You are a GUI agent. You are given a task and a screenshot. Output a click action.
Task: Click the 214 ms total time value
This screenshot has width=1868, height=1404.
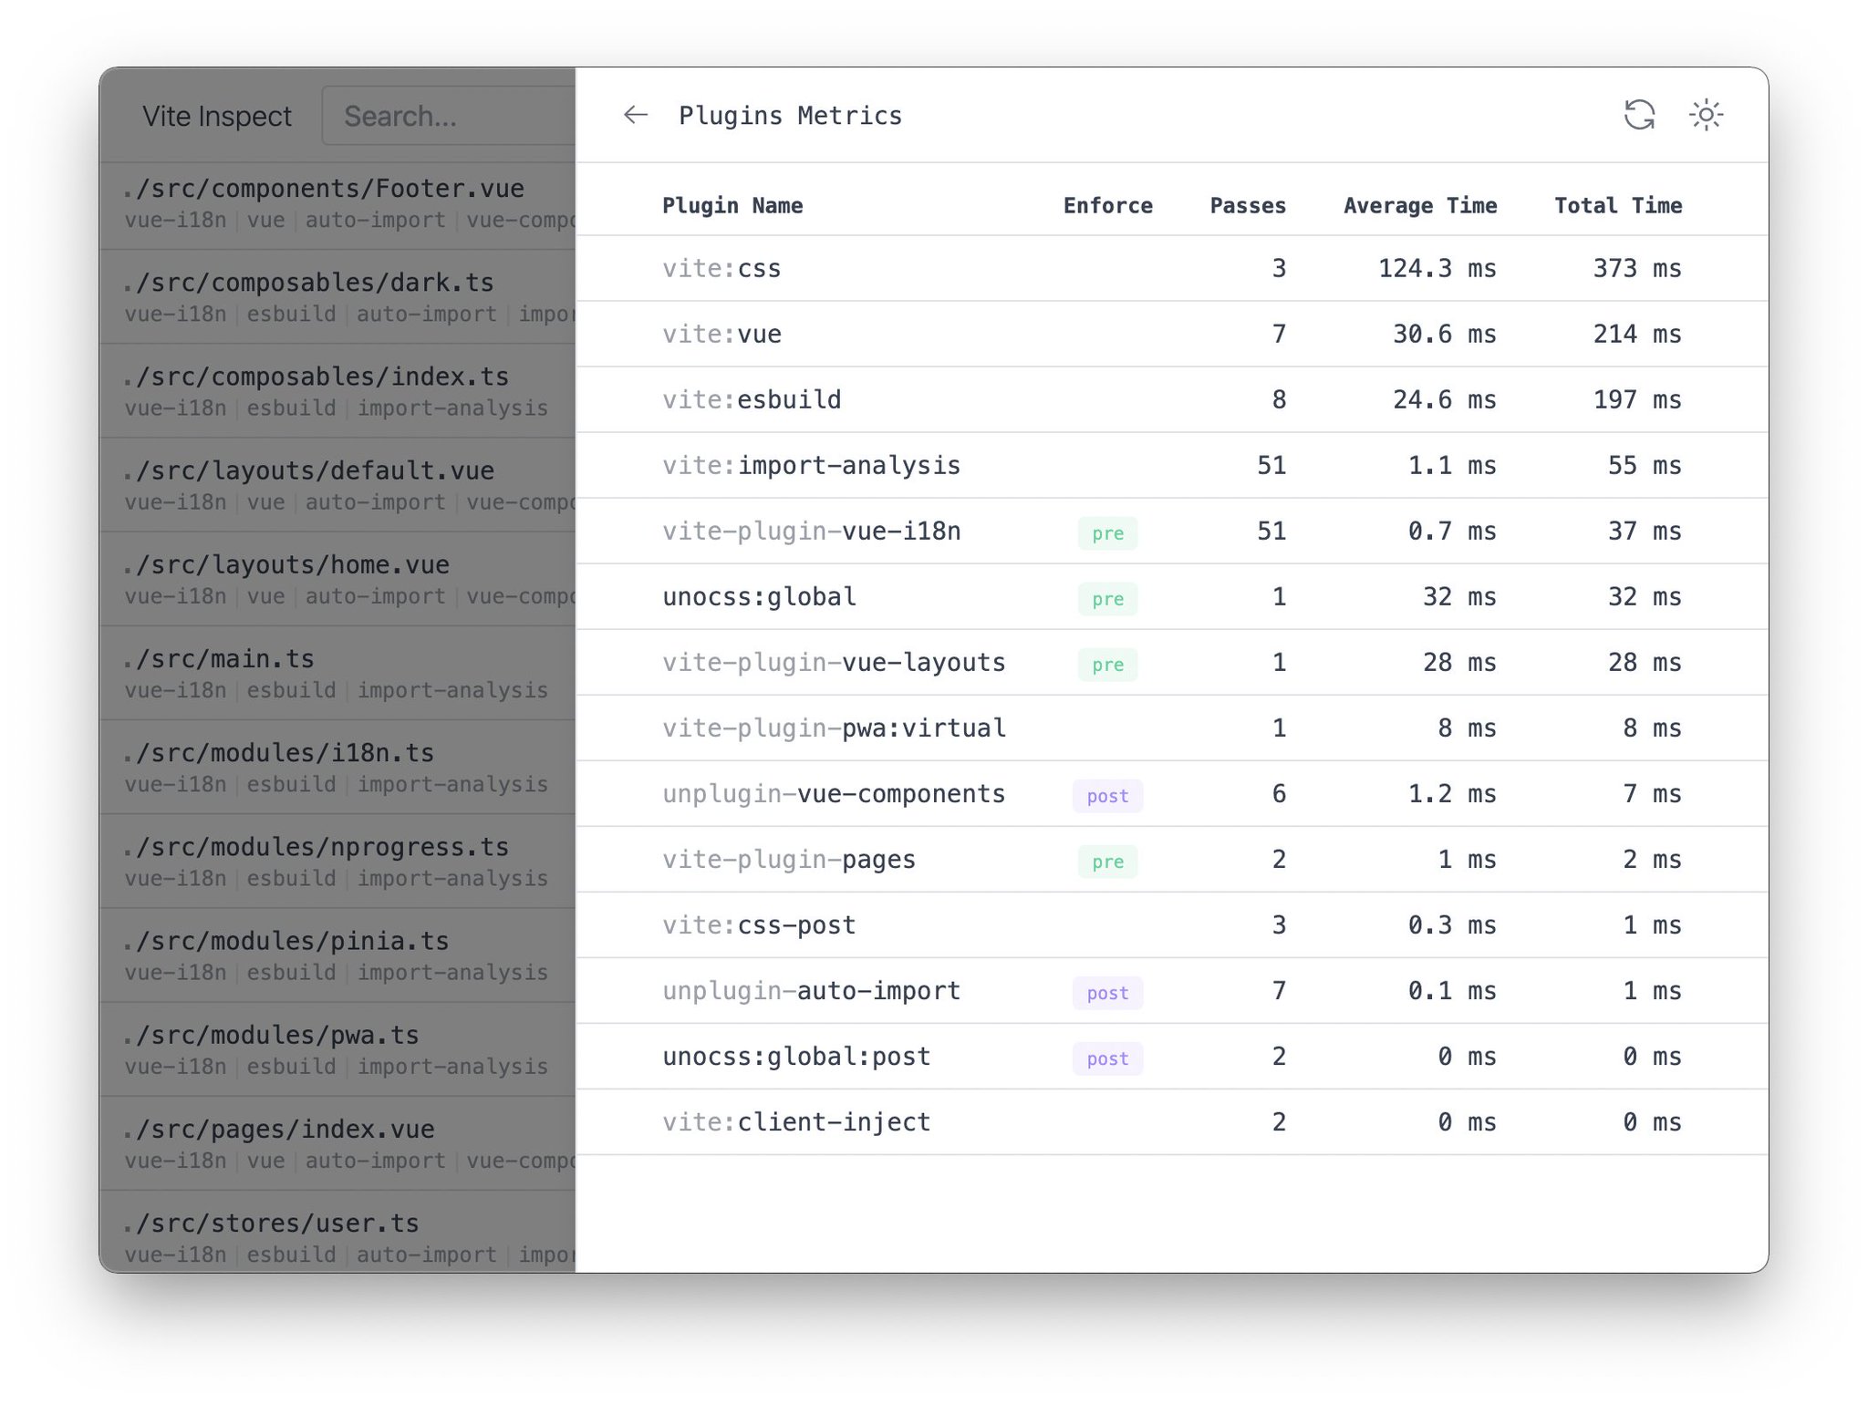(1637, 334)
